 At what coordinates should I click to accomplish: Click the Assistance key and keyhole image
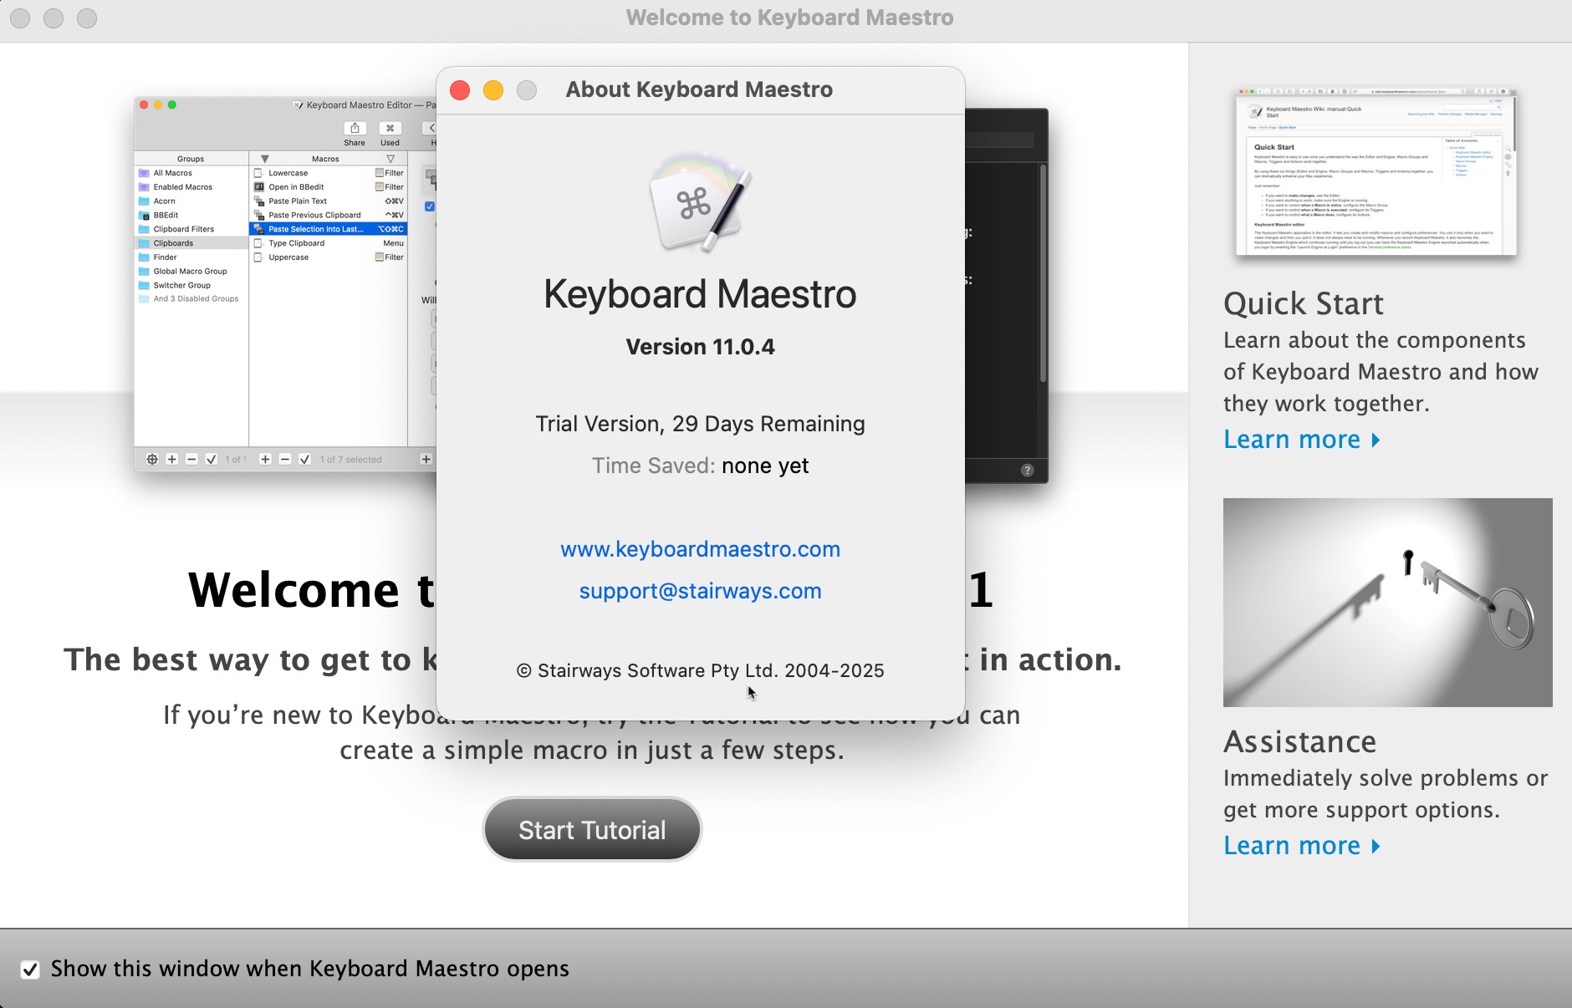1387,603
